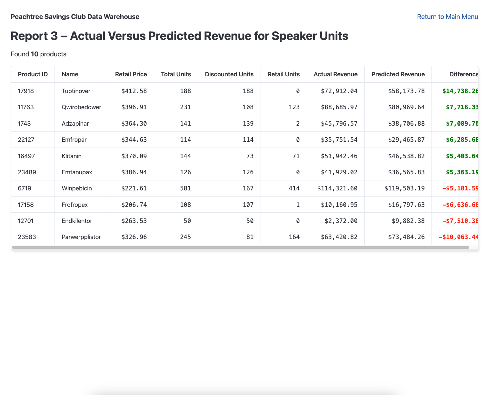Click the Return to Main Menu link
The height and width of the screenshot is (395, 496).
tap(448, 16)
